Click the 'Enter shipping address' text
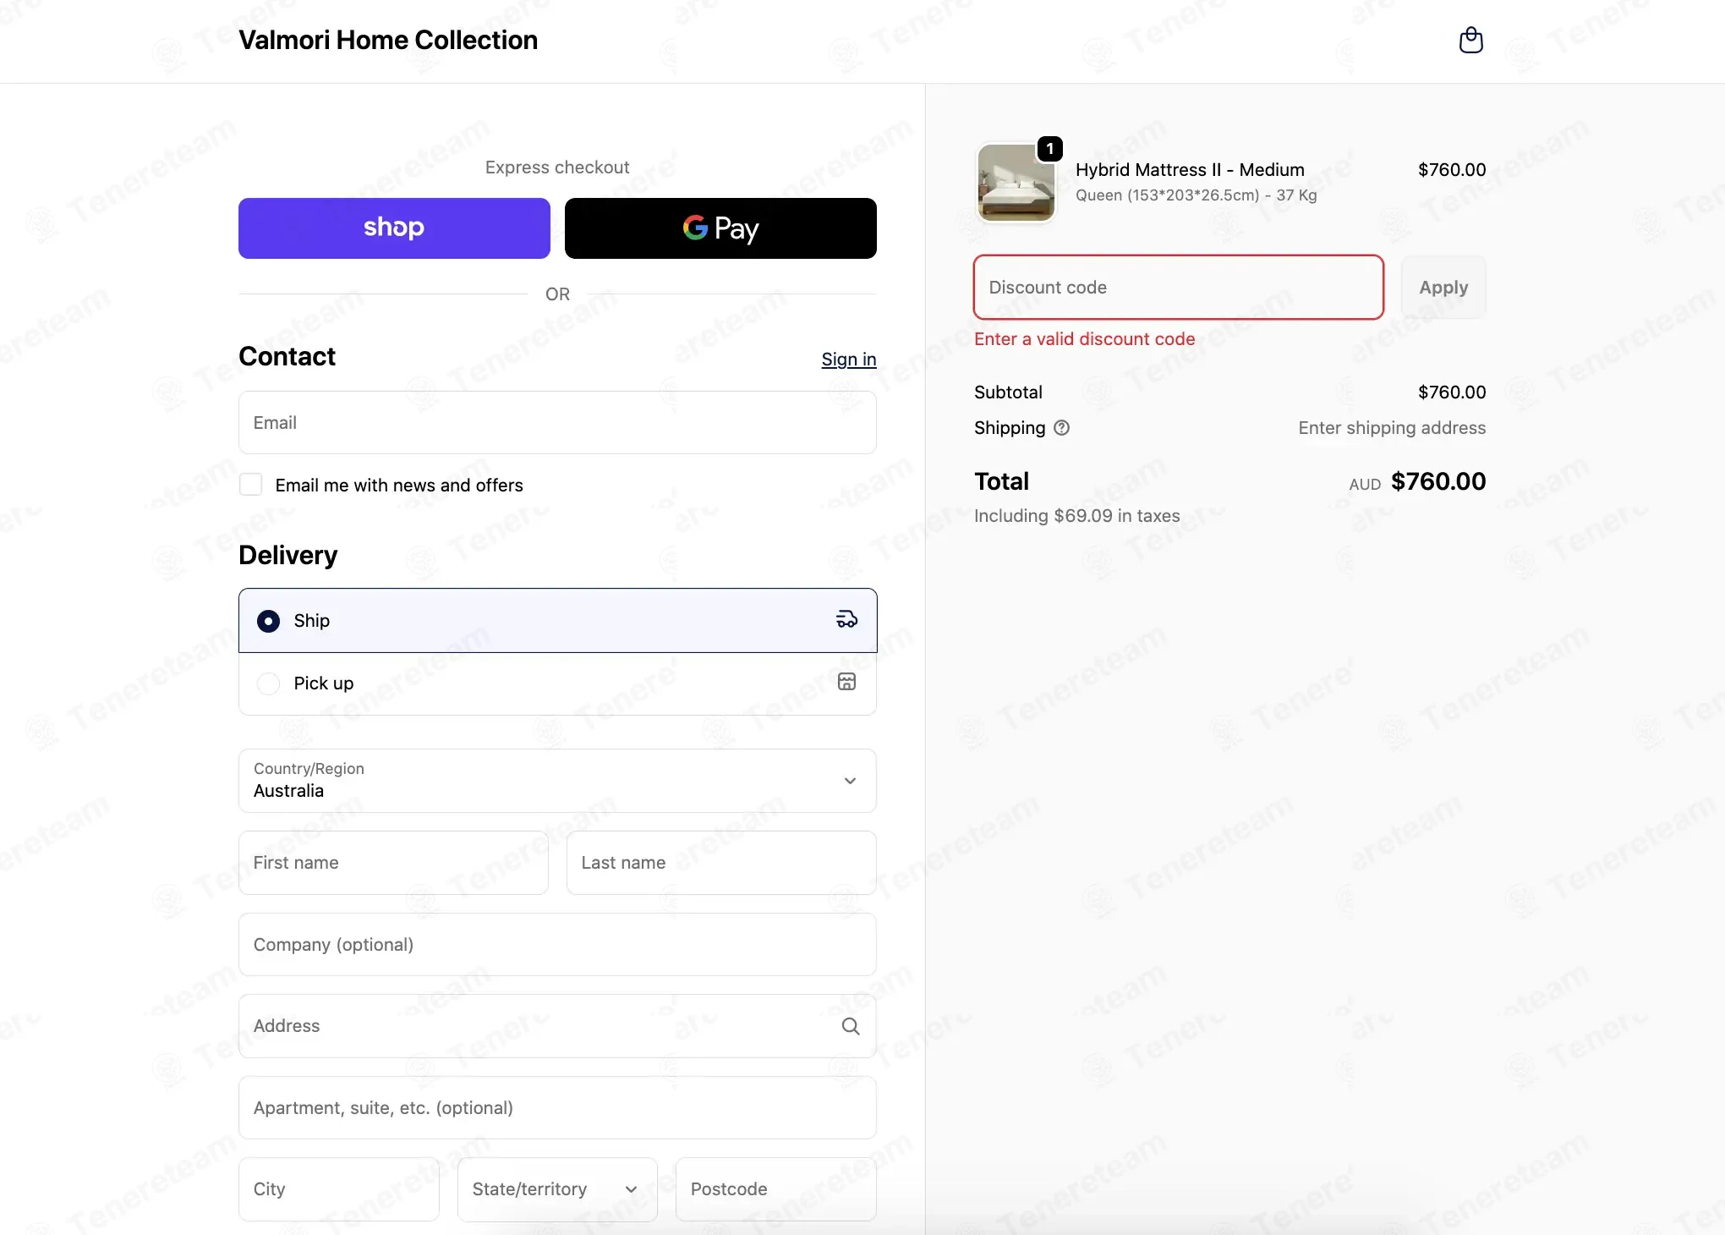The height and width of the screenshot is (1235, 1725). pos(1392,428)
